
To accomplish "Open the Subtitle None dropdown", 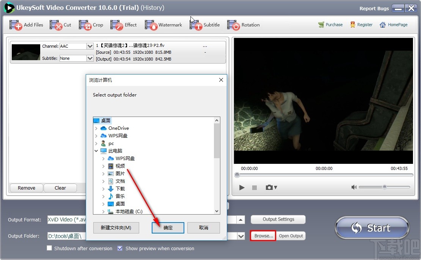I will (90, 58).
